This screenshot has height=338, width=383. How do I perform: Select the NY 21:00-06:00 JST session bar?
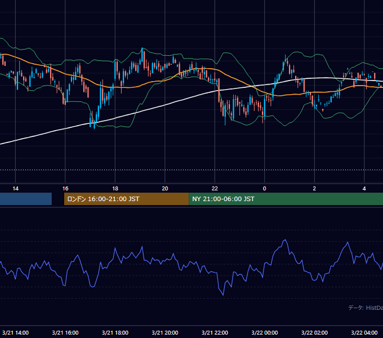click(x=286, y=199)
